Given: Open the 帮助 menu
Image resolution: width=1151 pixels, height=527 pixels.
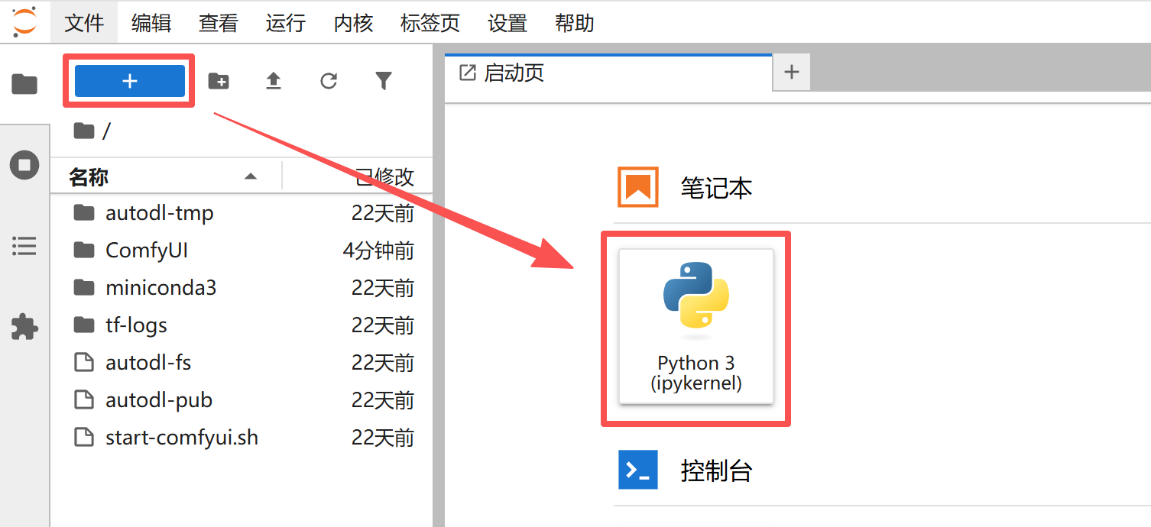Looking at the screenshot, I should [x=575, y=23].
